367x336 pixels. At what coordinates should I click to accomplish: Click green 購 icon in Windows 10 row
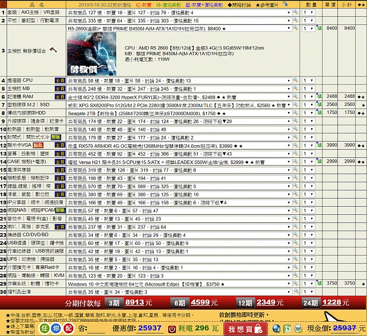click(319, 283)
